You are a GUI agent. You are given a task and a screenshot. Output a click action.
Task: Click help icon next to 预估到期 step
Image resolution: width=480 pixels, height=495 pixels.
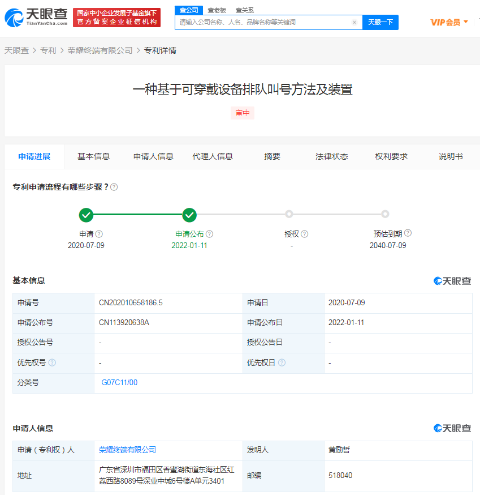click(408, 233)
